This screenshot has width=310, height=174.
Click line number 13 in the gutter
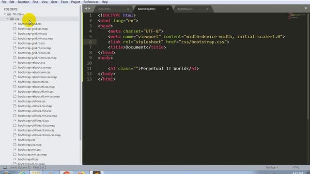[x=89, y=79]
